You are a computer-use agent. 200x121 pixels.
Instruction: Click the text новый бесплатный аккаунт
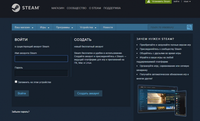tap(89, 47)
